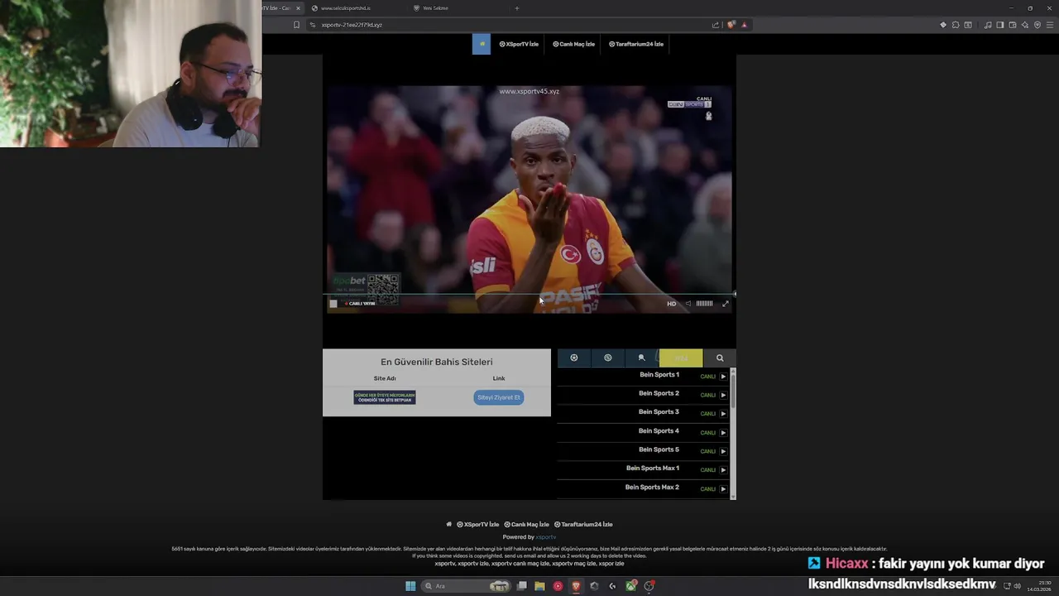1059x596 pixels.
Task: Open the taskbar volume speaker icon
Action: point(1018,586)
